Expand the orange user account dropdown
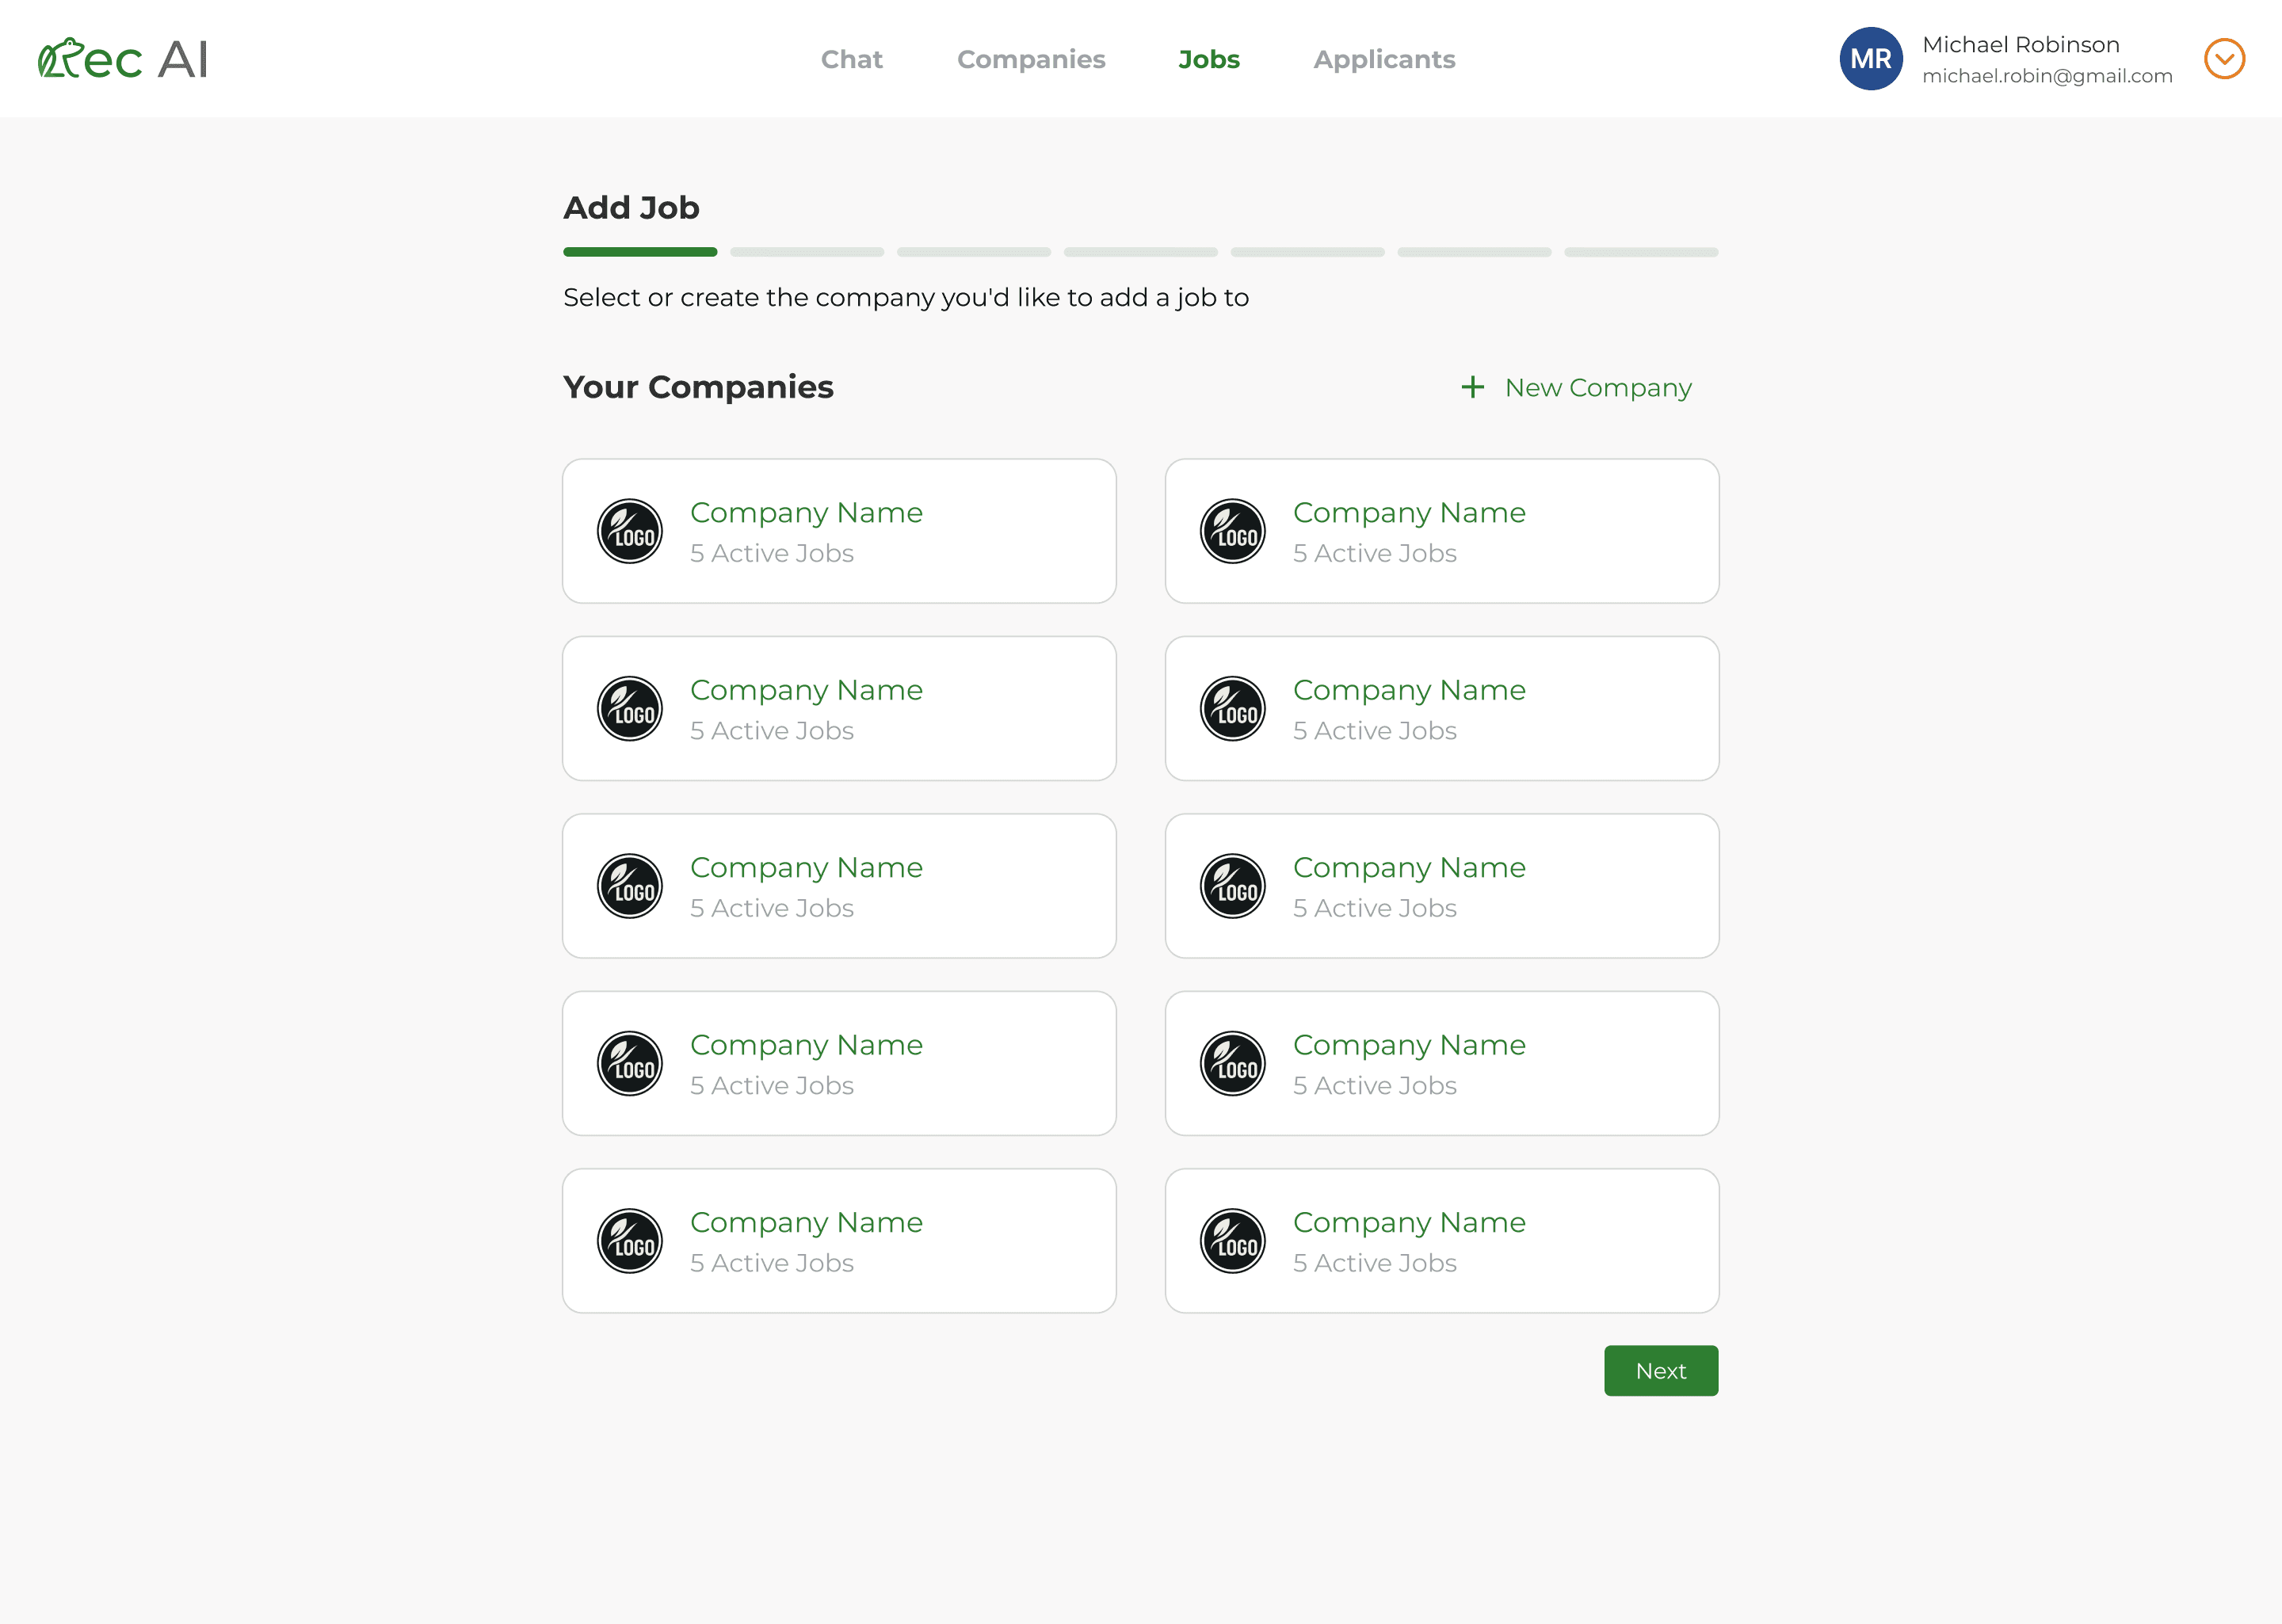Screen dimensions: 2282x1624 (x=2224, y=59)
